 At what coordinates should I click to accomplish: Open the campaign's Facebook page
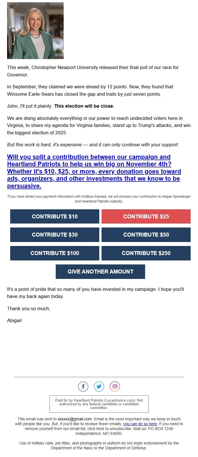click(83, 386)
